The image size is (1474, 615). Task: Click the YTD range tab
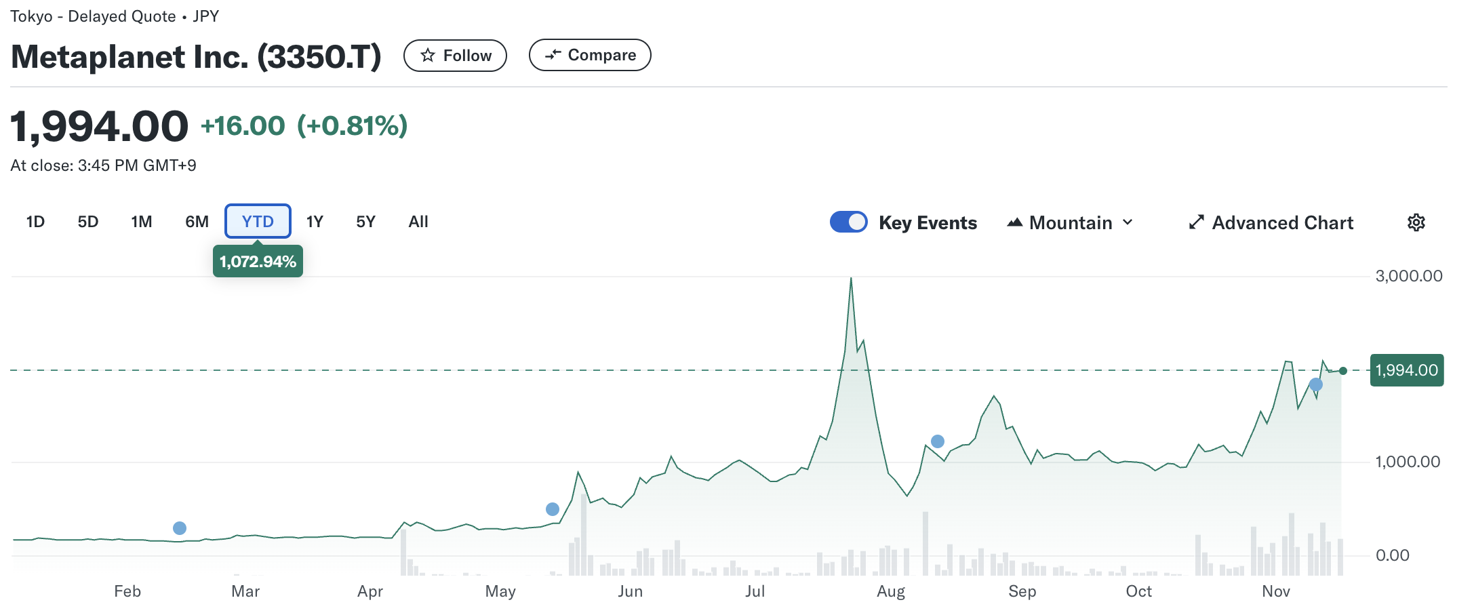[258, 222]
